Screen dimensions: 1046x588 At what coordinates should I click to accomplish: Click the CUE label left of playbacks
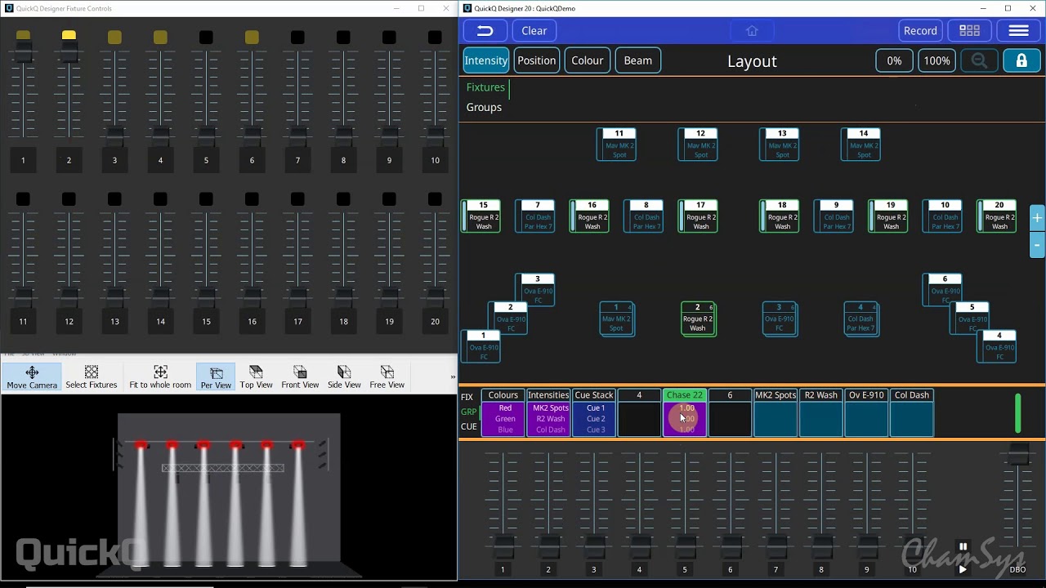[468, 426]
